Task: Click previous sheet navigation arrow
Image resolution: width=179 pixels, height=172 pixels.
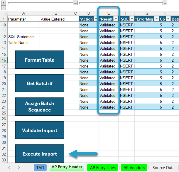Action: [9, 167]
